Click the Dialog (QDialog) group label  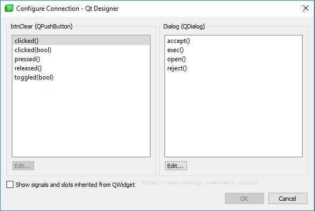[x=184, y=26]
